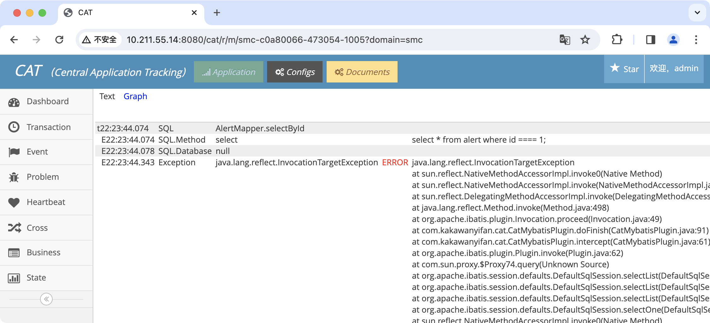Viewport: 710px width, 323px height.
Task: Bookmark this page with the star icon
Action: pyautogui.click(x=585, y=40)
